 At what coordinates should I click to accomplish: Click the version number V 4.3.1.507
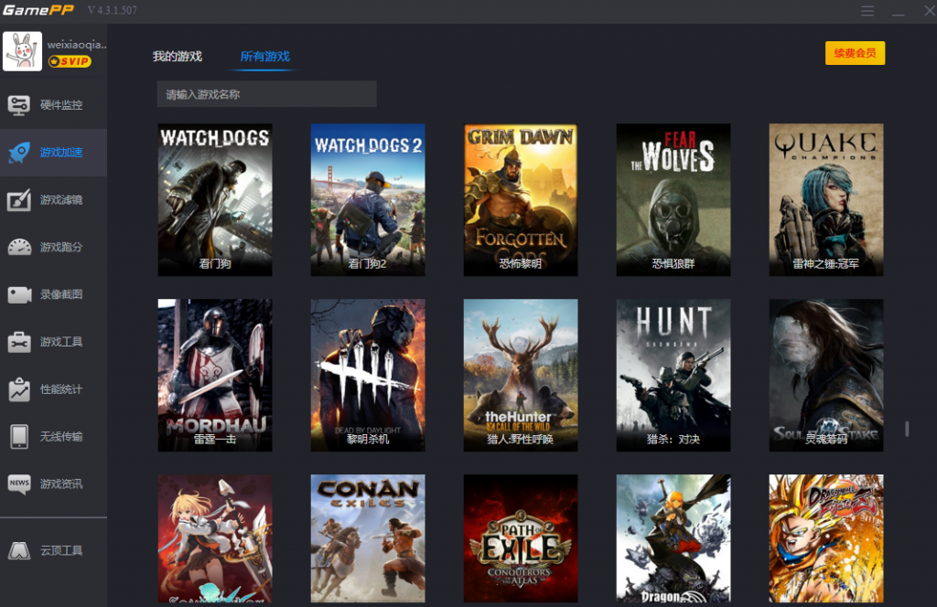(x=113, y=10)
